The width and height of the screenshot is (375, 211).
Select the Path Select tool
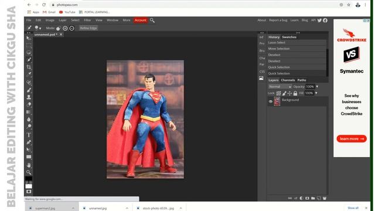click(29, 150)
